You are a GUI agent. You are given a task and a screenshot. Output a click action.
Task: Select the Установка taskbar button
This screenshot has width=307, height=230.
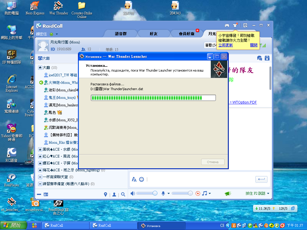(161, 226)
